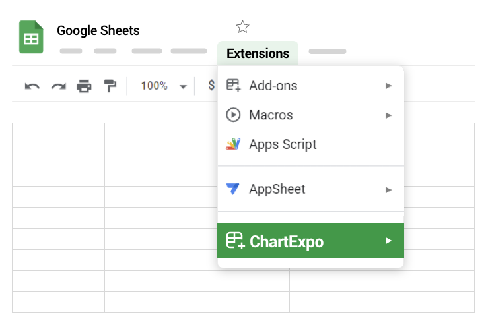Click the currency dollar sign format button
Viewport: 486px width, 325px height.
point(211,85)
